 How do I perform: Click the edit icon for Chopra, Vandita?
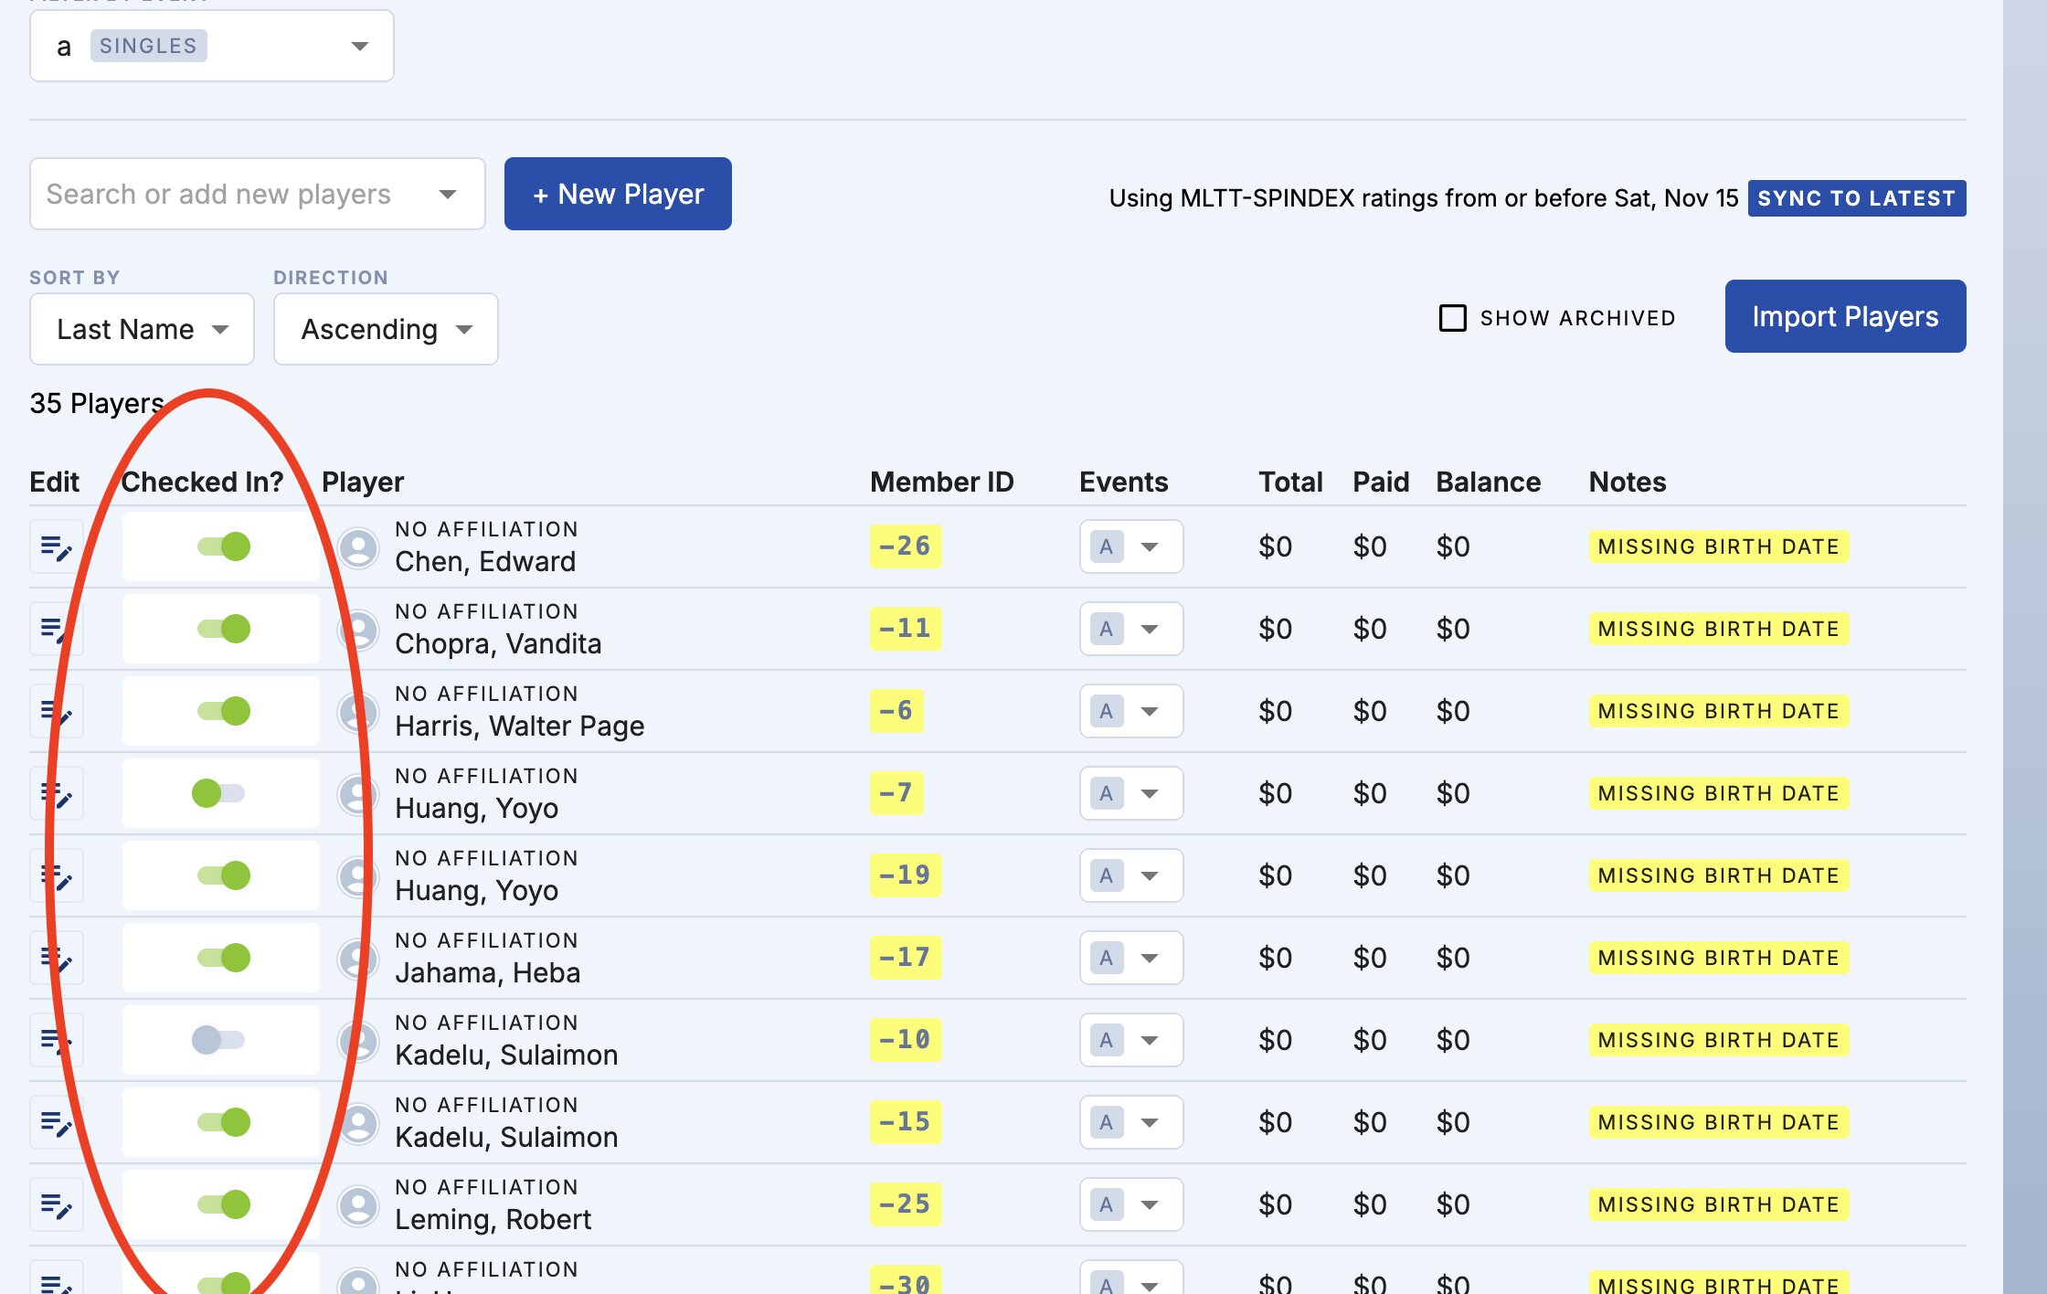pos(56,628)
